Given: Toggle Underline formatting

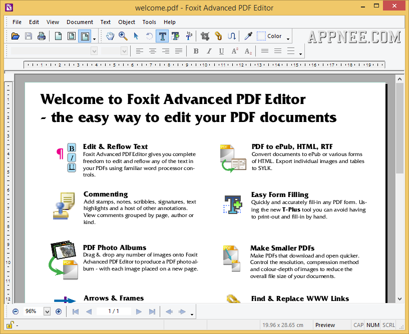Looking at the screenshot, I should tap(221, 51).
